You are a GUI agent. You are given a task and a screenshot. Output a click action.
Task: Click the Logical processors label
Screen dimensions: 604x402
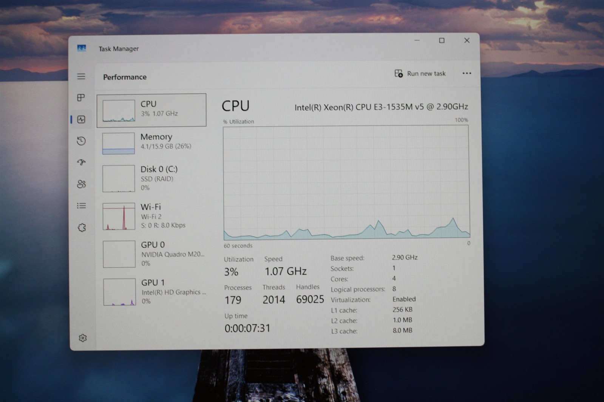[358, 289]
